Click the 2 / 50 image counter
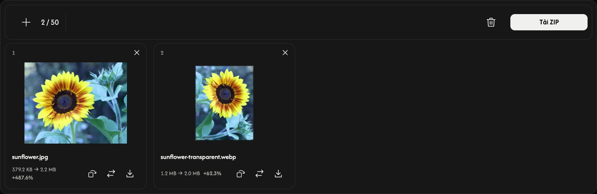597x194 pixels. tap(50, 22)
